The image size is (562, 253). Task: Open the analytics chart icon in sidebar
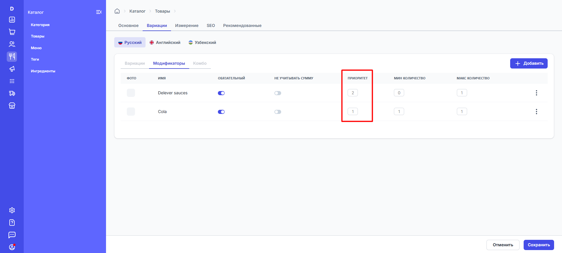(12, 20)
